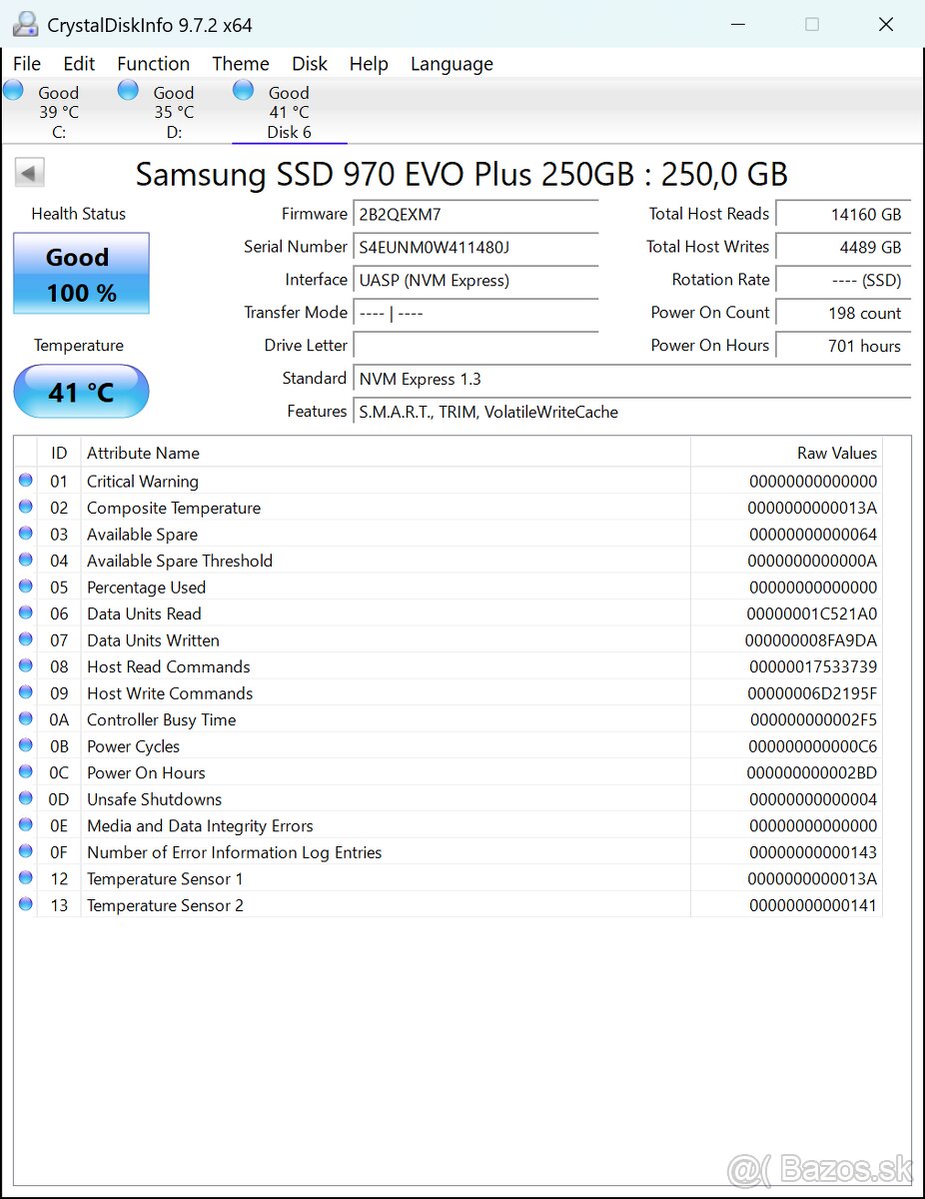The height and width of the screenshot is (1199, 925).
Task: Click the 41 °C temperature gauge
Action: [x=81, y=392]
